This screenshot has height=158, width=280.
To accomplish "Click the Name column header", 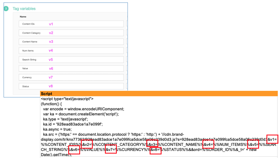I will (23, 17).
